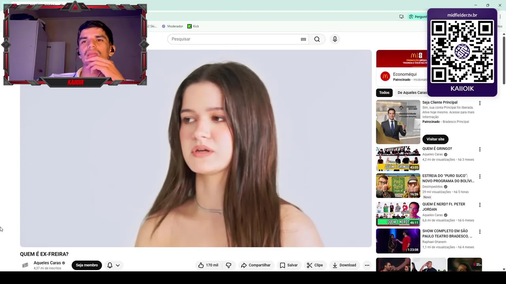The width and height of the screenshot is (506, 284).
Task: Click the Moderador bookmark icon
Action: [x=164, y=26]
